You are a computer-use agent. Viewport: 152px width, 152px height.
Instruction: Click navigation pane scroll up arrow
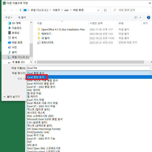pyautogui.click(x=31, y=23)
